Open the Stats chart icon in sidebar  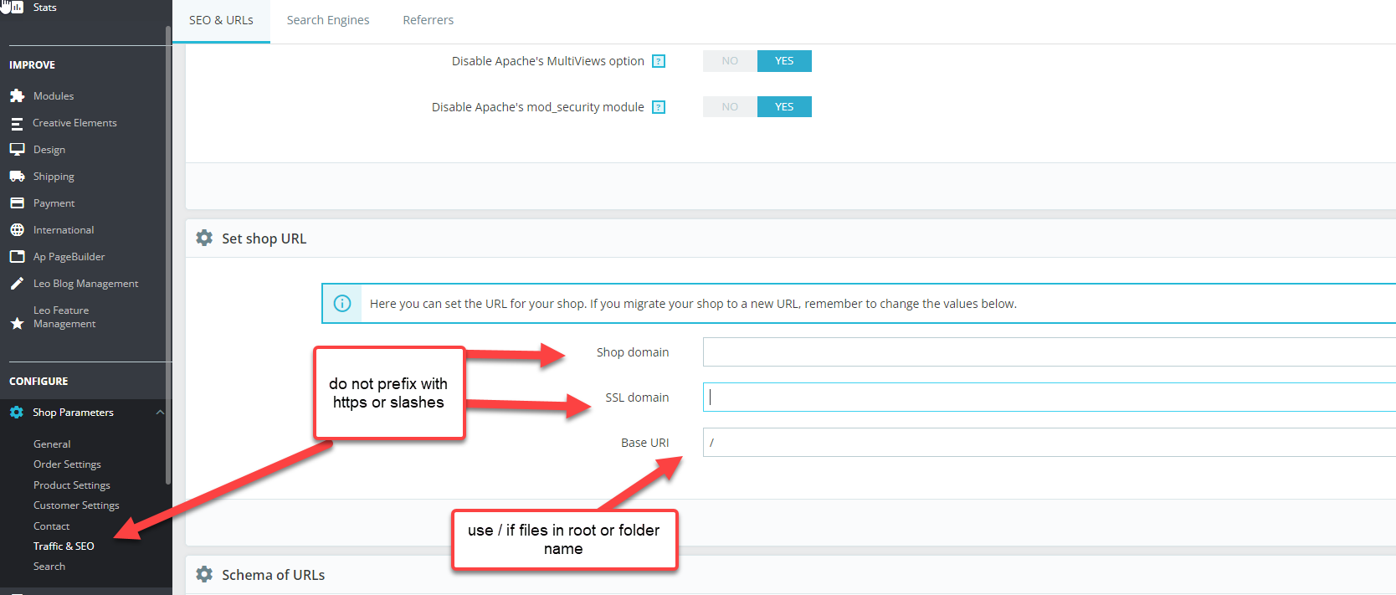click(17, 7)
